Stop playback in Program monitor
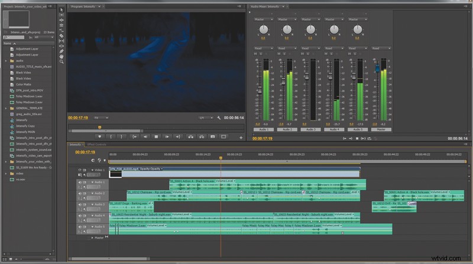This screenshot has width=473, height=264. coord(156,137)
